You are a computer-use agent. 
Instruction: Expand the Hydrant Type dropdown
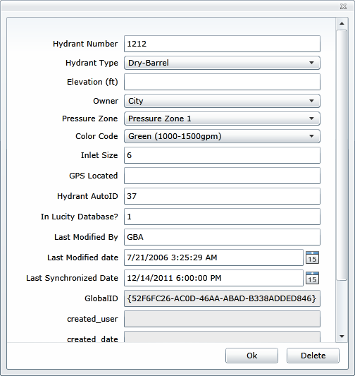(x=222, y=63)
